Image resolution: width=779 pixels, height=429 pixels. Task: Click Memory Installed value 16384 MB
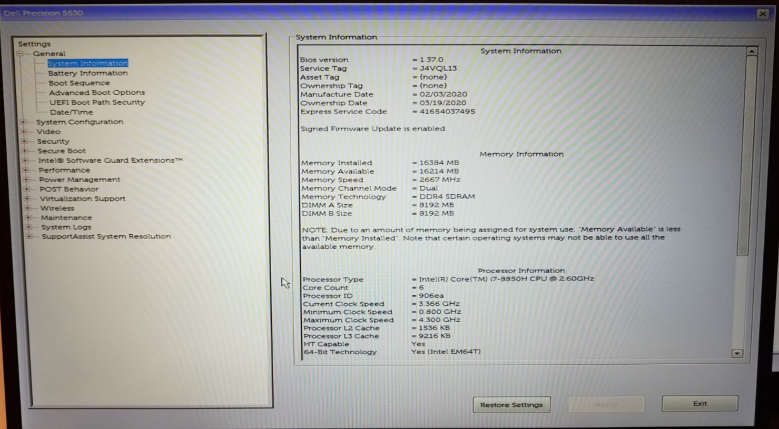(439, 163)
